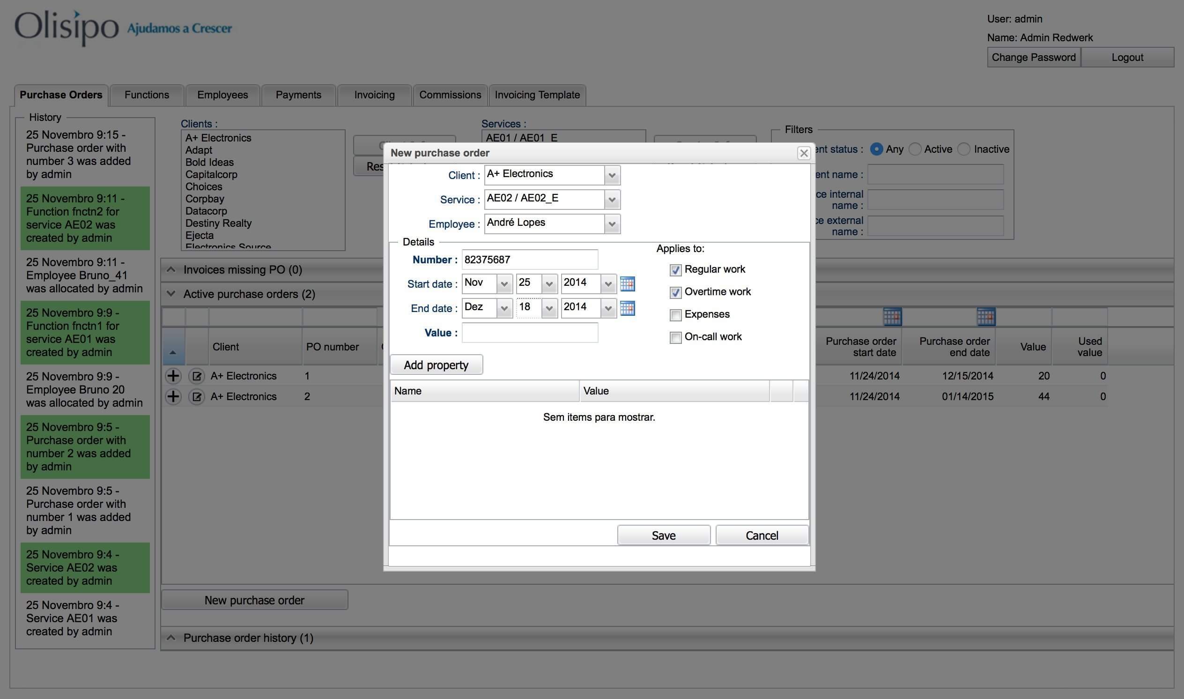Open the End date day dropdown 18

pos(549,308)
